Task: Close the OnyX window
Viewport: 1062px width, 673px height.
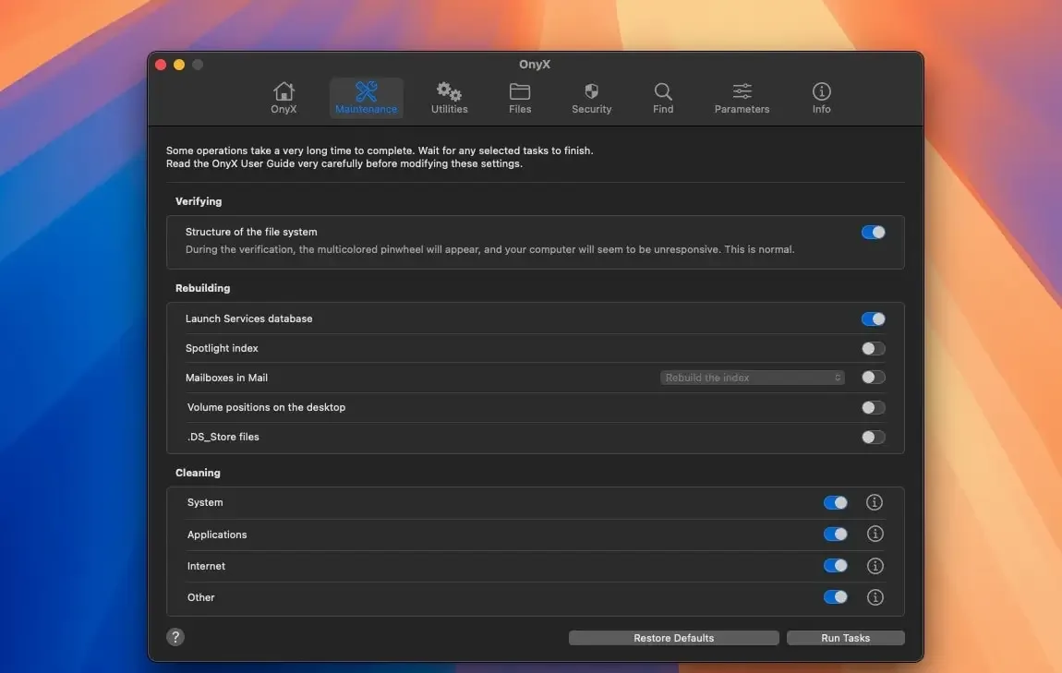Action: pos(161,65)
